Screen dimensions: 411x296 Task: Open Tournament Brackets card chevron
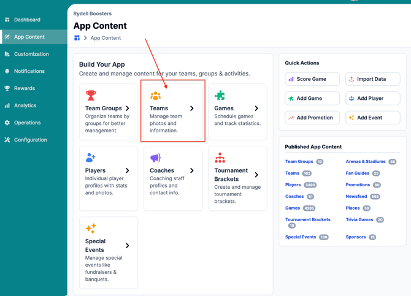[x=256, y=175]
